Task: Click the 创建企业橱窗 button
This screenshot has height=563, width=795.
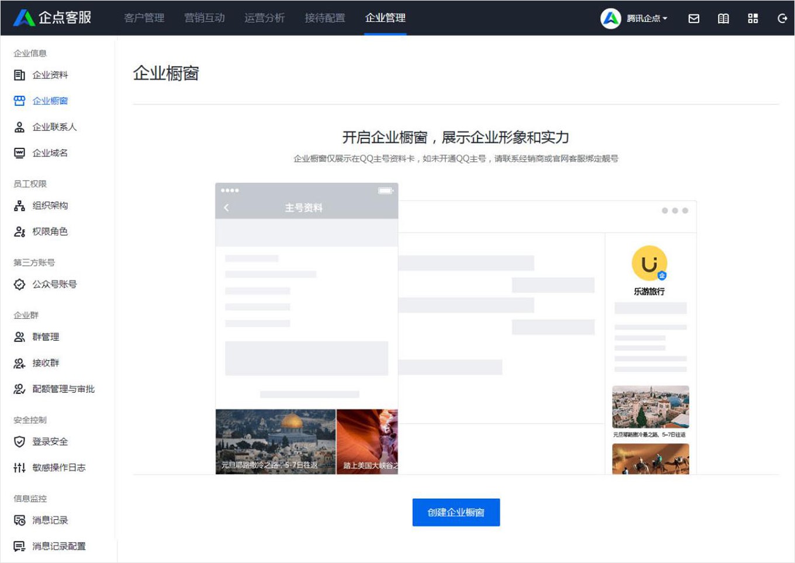Action: point(456,512)
